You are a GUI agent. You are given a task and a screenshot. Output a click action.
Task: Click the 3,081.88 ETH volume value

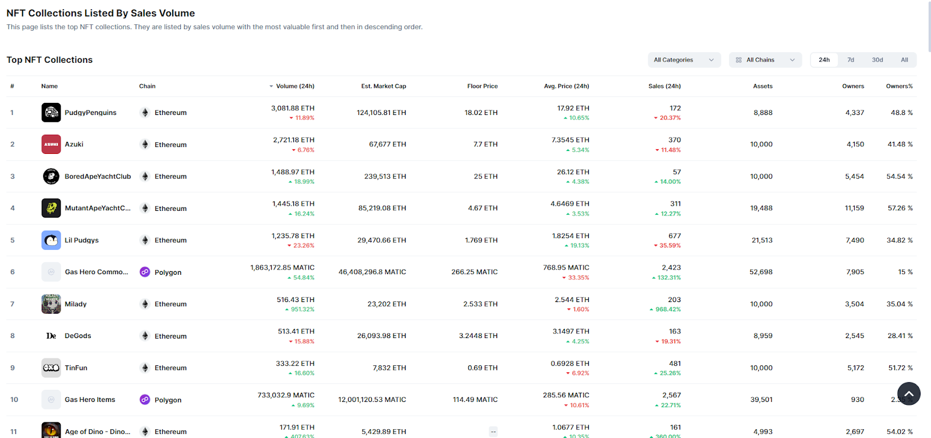tap(293, 108)
